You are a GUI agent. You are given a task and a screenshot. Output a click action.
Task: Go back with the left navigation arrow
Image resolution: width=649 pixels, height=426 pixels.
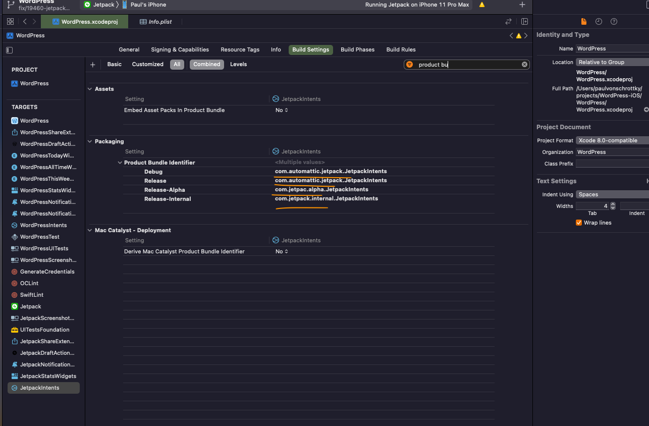click(x=25, y=22)
